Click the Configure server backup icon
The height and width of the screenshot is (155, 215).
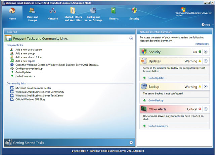click(12, 68)
